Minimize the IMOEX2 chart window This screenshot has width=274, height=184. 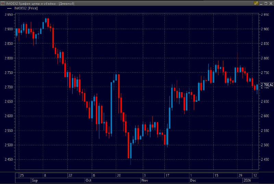click(x=262, y=3)
